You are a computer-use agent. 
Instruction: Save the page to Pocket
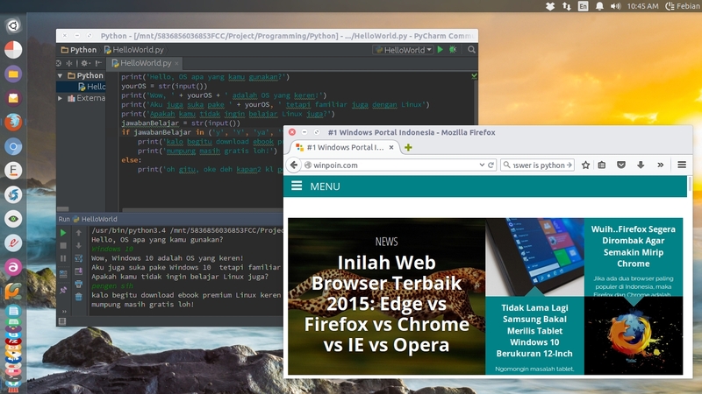coord(621,165)
